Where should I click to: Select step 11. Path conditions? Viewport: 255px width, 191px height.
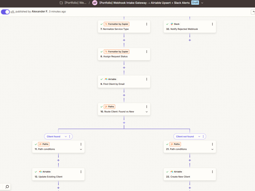click(58, 147)
